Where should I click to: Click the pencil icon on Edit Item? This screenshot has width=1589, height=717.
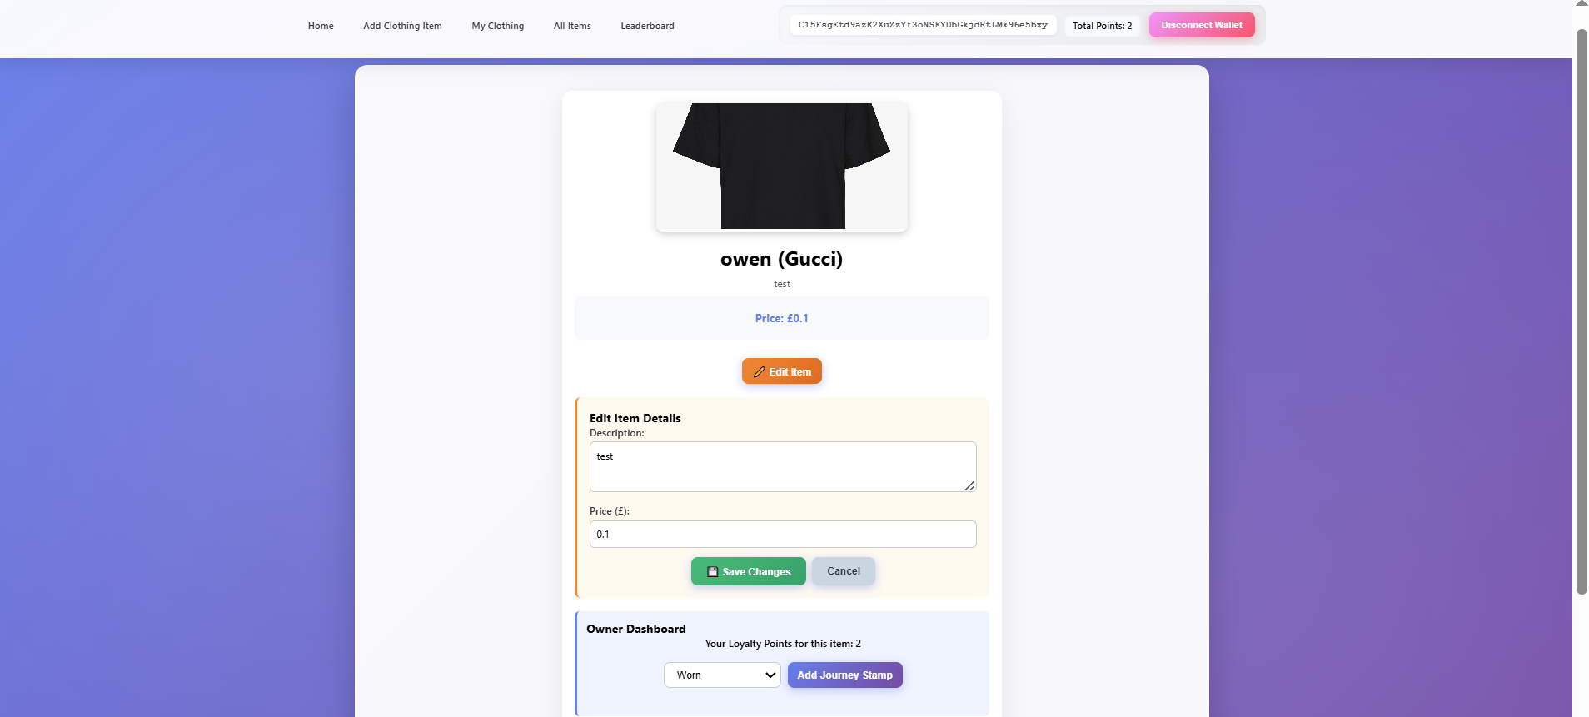tap(759, 372)
